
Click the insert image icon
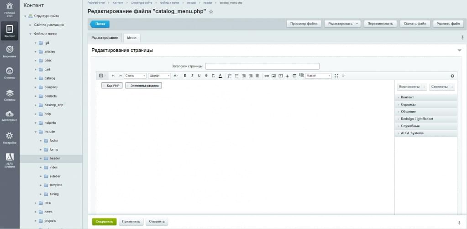click(273, 76)
